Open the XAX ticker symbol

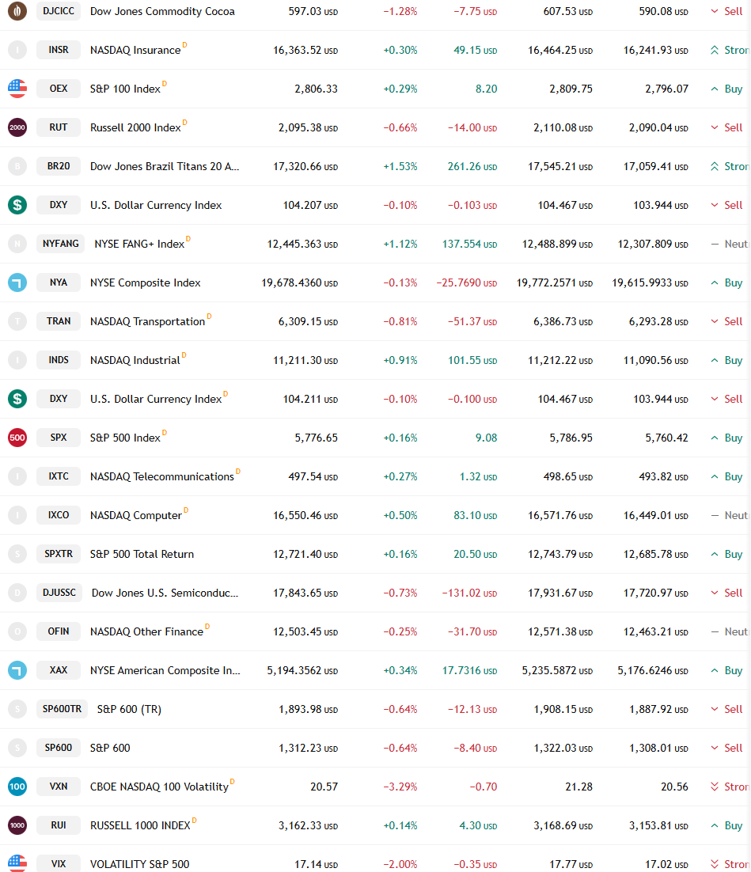59,670
